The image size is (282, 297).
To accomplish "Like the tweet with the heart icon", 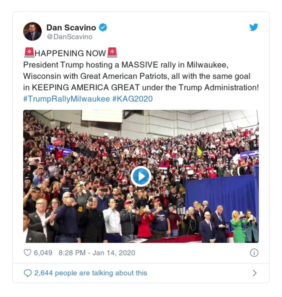I will click(28, 252).
